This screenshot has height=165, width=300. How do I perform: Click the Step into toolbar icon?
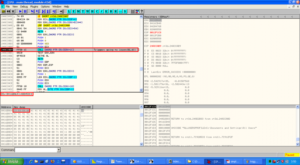pos(32,12)
